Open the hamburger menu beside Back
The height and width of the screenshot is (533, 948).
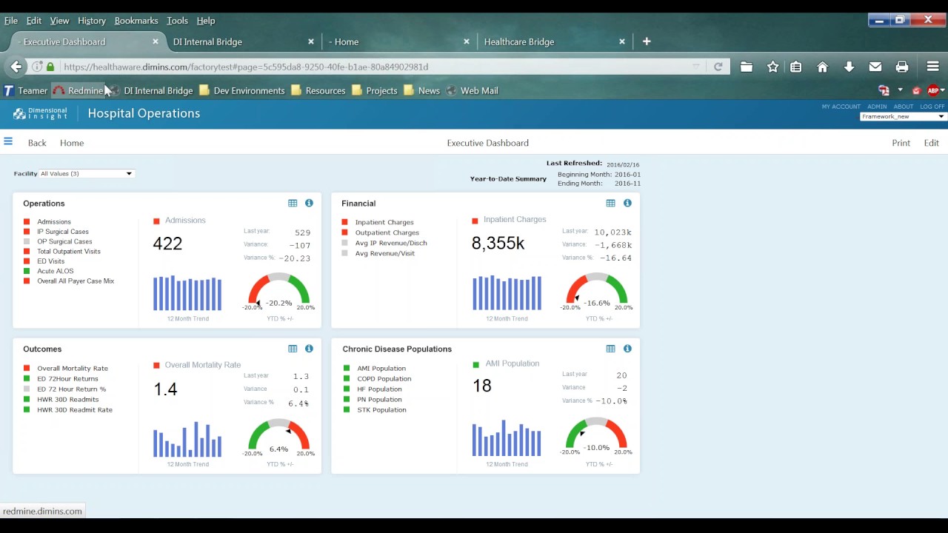point(8,141)
